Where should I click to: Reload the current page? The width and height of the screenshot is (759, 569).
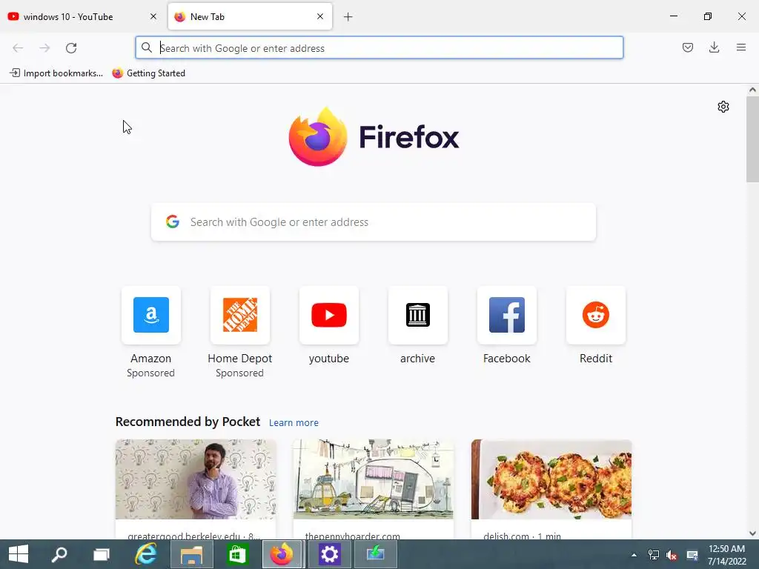pos(71,48)
